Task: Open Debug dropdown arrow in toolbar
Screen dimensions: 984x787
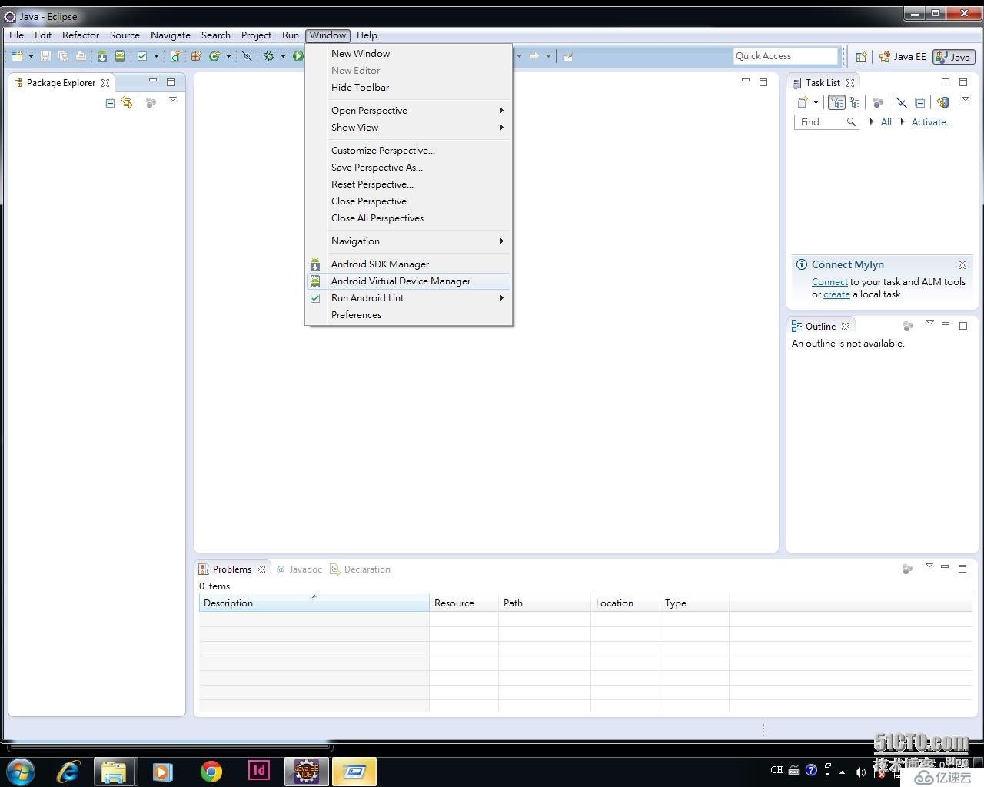Action: coord(283,56)
